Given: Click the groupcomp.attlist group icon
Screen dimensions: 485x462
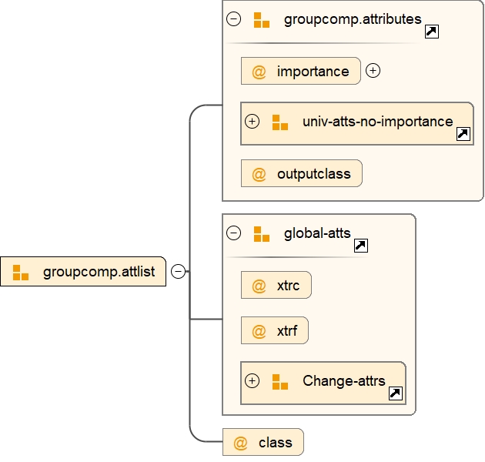Looking at the screenshot, I should (21, 273).
